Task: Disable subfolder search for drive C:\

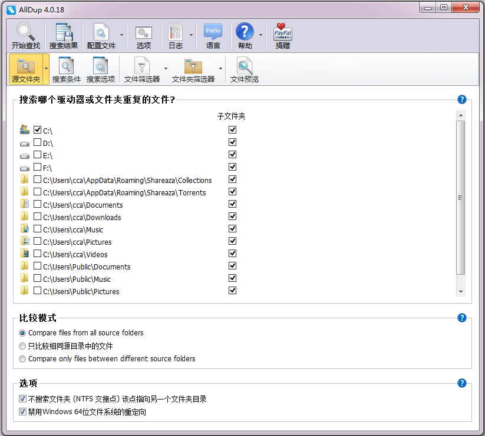Action: (x=232, y=129)
